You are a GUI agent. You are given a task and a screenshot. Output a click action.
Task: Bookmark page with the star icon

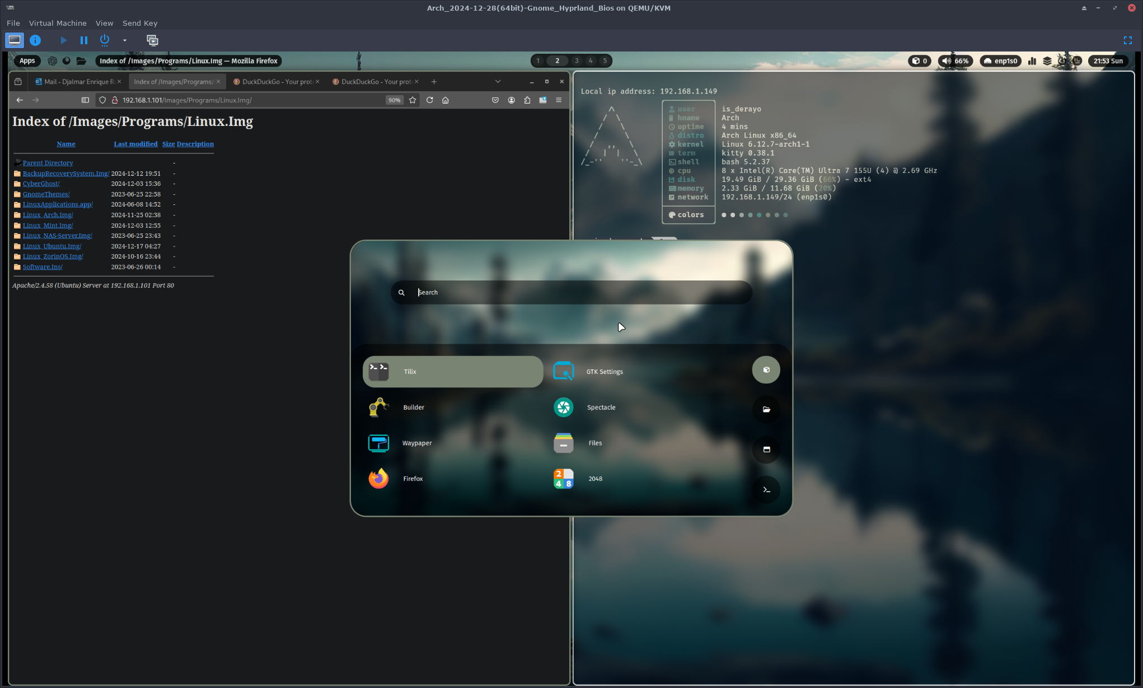tap(413, 100)
